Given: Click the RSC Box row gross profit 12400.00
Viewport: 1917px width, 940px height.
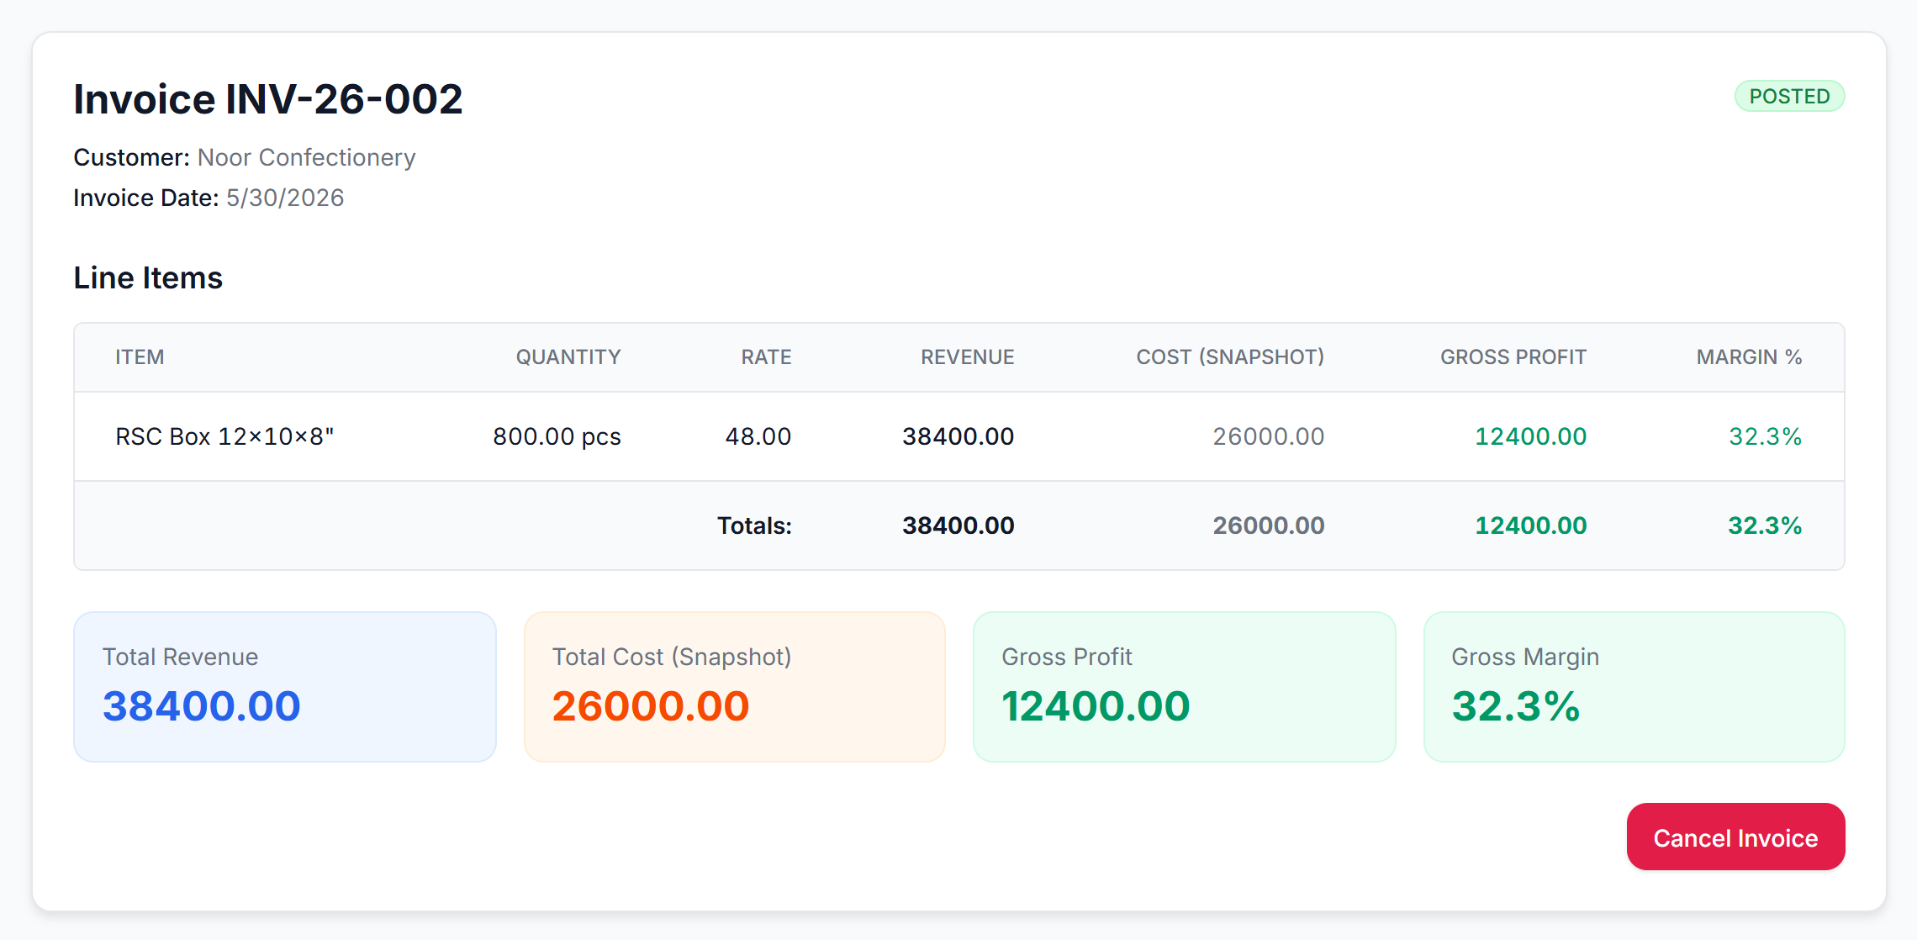Looking at the screenshot, I should click(1530, 436).
